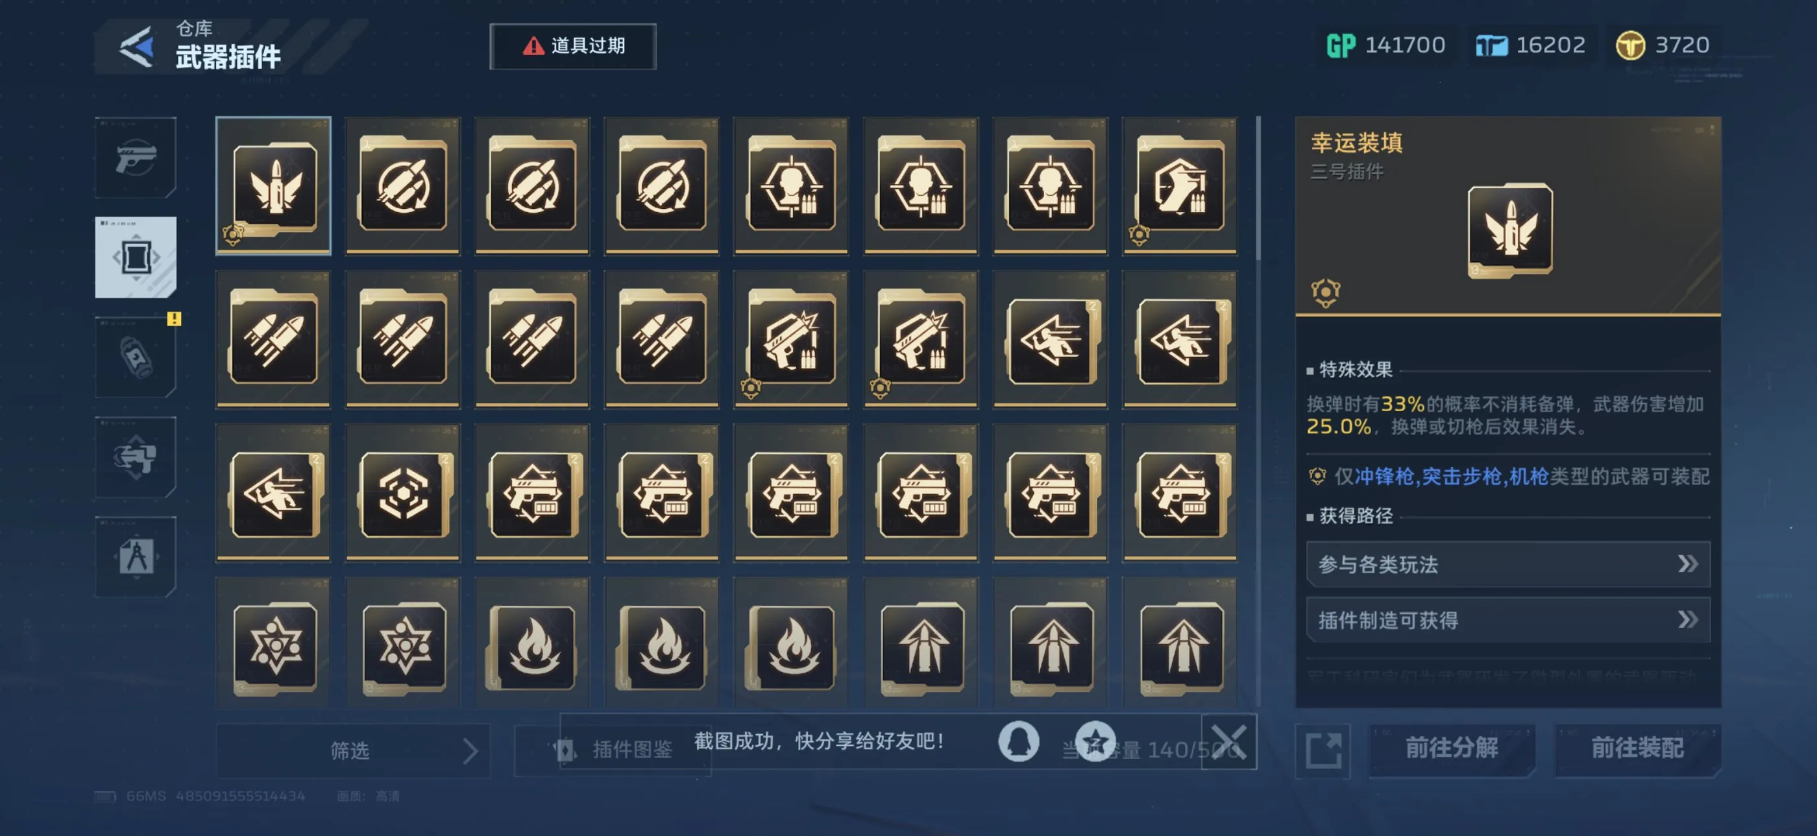Dismiss the screenshot success notification
Viewport: 1817px width, 836px height.
(x=1228, y=741)
